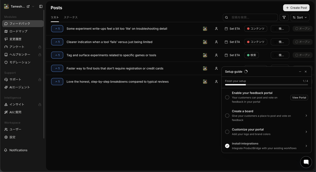Open フィードバック module
Viewport: 316px width, 172px height.
[23, 24]
